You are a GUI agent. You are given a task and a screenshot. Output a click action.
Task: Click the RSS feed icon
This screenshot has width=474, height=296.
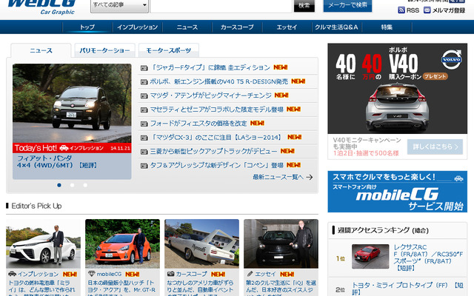click(x=401, y=10)
